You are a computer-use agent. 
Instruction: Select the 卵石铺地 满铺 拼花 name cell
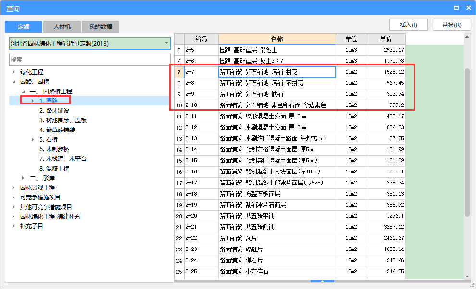pos(277,72)
